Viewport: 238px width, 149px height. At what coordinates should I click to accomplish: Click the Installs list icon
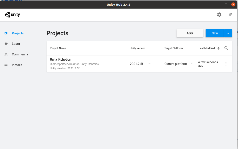pos(6,65)
